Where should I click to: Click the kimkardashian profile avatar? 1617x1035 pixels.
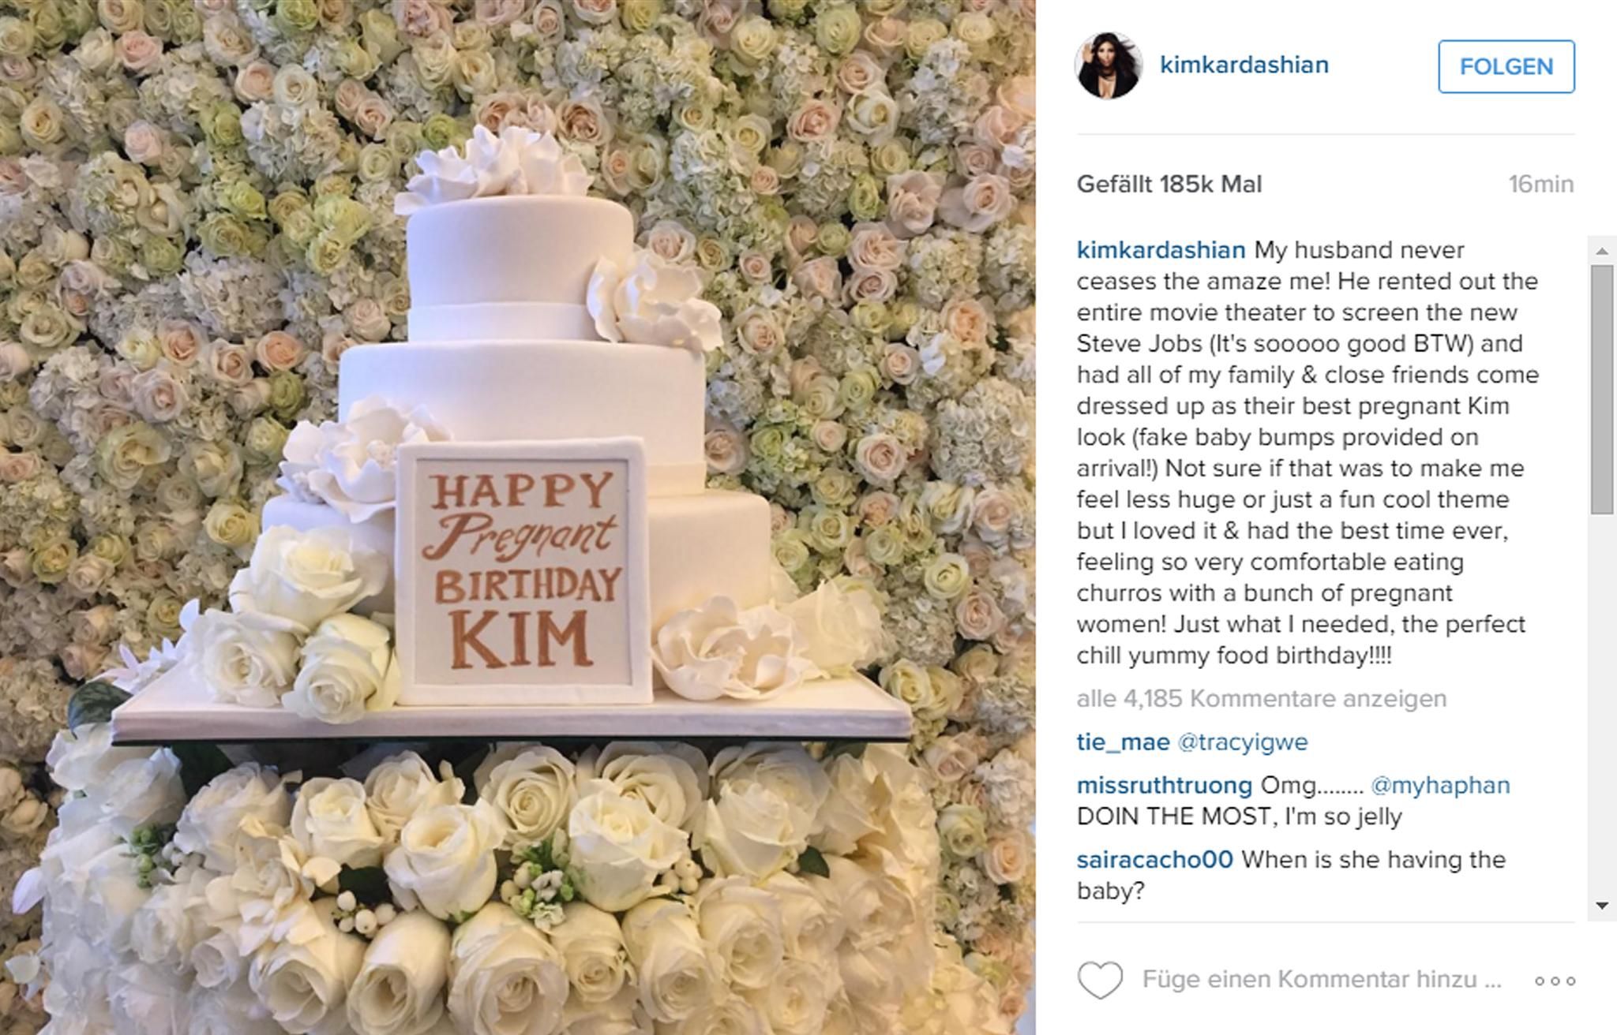pos(1109,65)
